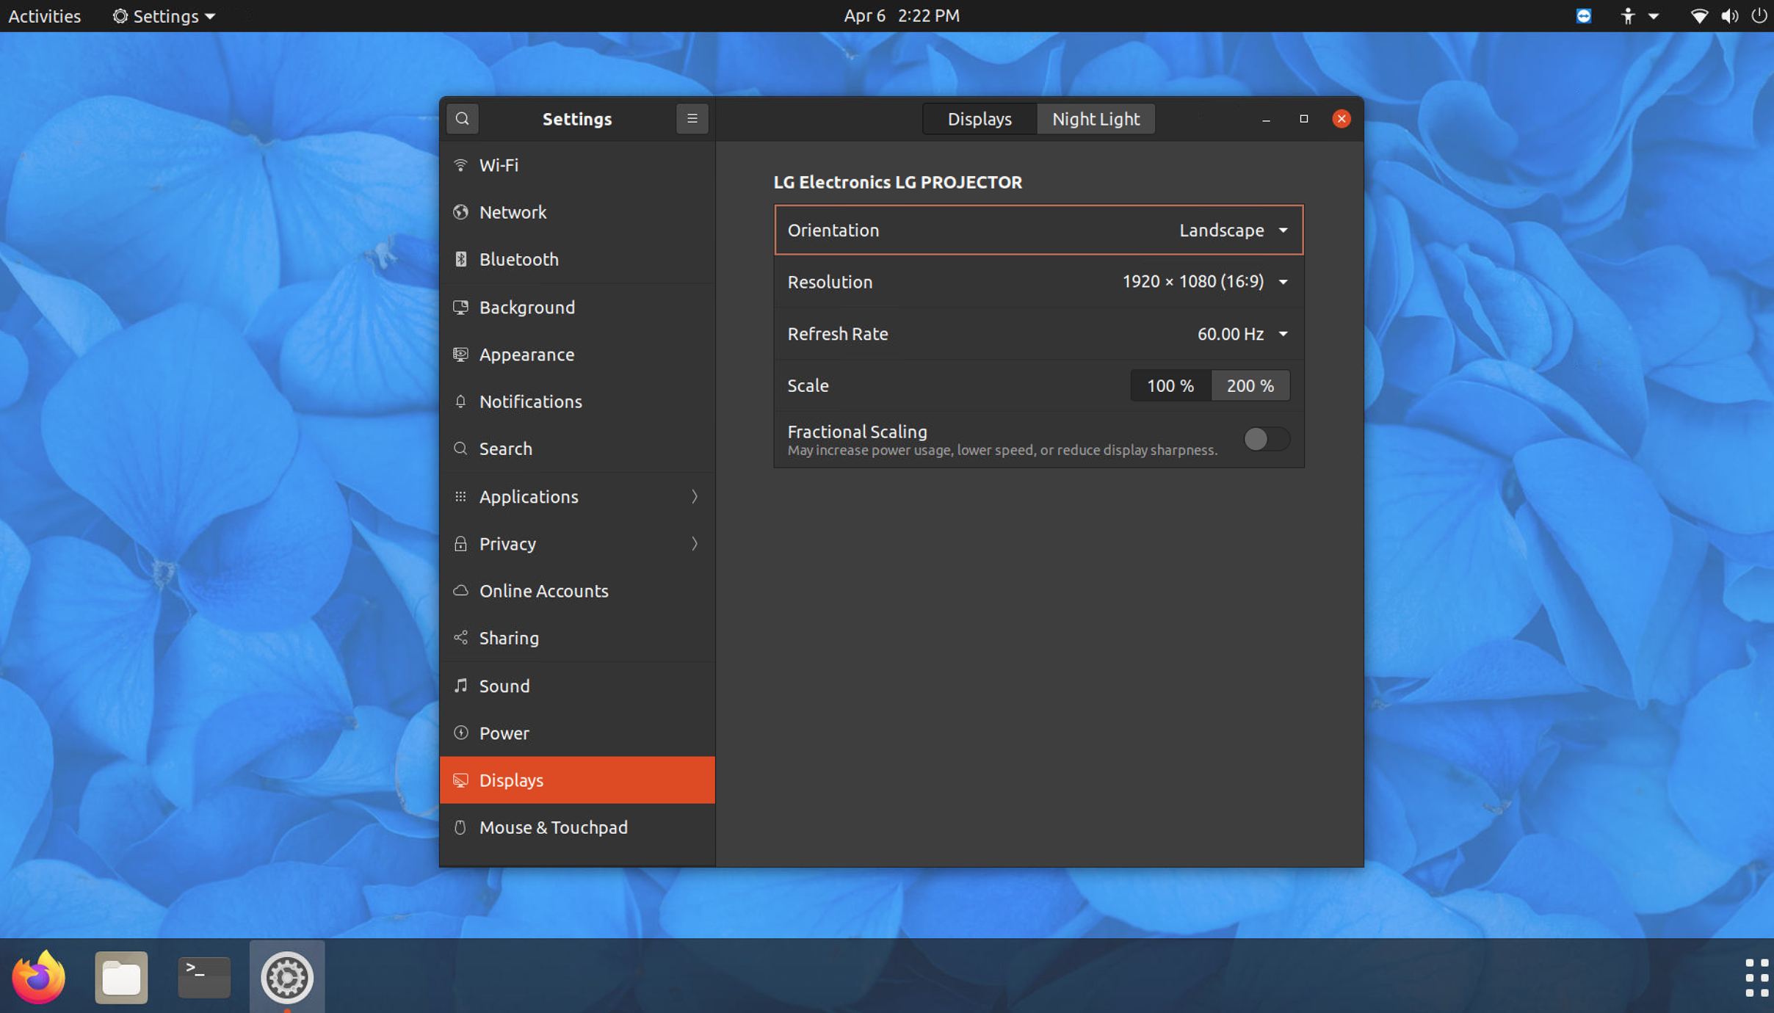The image size is (1774, 1013).
Task: Open the Refresh Rate dropdown
Action: coord(1242,334)
